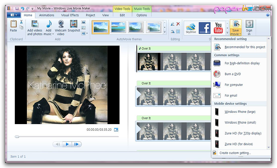Image resolution: width=277 pixels, height=168 pixels.
Task: Expand the AutoMovie themes gallery
Action: click(165, 32)
